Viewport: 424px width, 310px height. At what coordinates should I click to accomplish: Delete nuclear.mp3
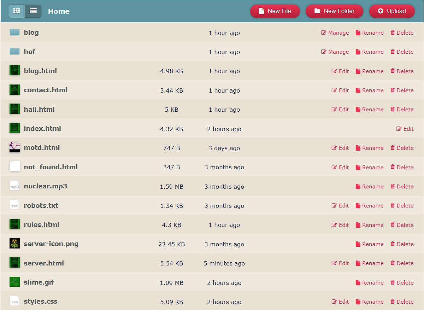[x=402, y=186]
